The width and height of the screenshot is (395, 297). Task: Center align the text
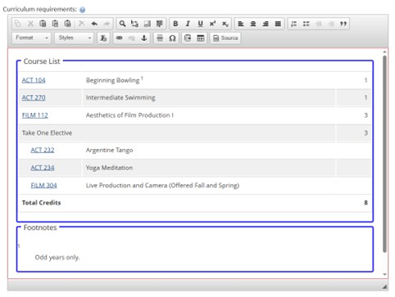253,24
